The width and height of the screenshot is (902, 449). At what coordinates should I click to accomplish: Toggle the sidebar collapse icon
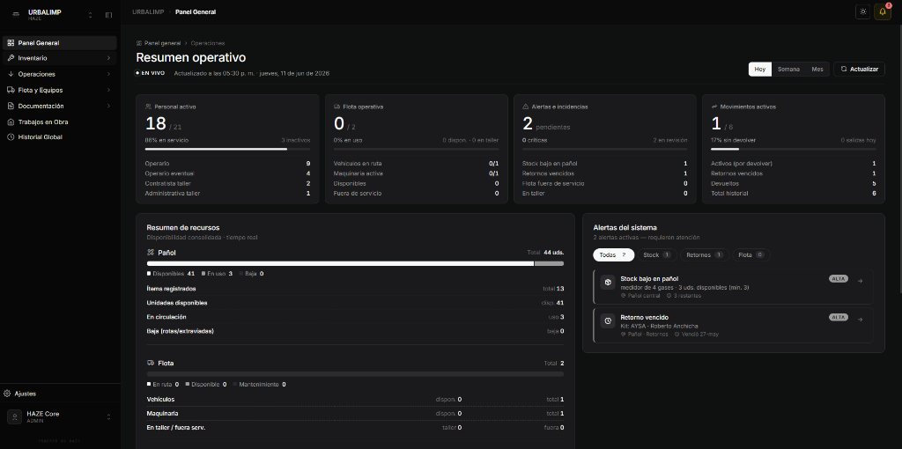pyautogui.click(x=108, y=15)
